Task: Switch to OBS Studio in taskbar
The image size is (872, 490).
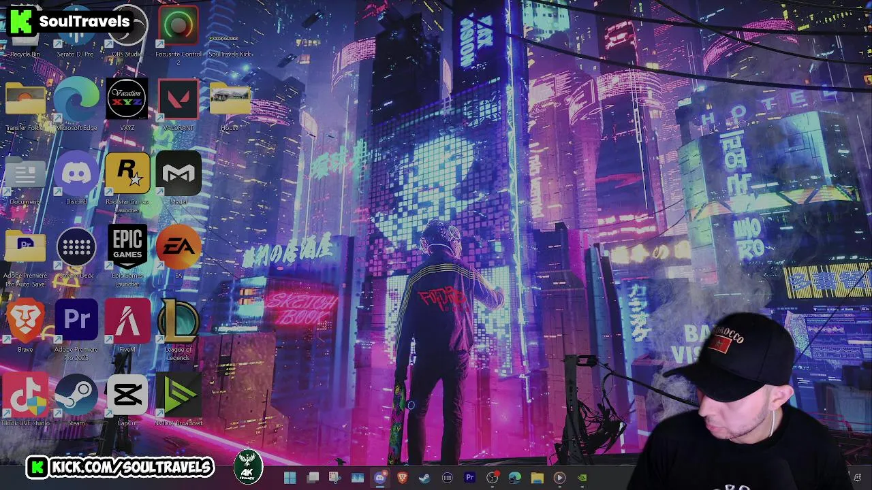Action: click(x=492, y=478)
